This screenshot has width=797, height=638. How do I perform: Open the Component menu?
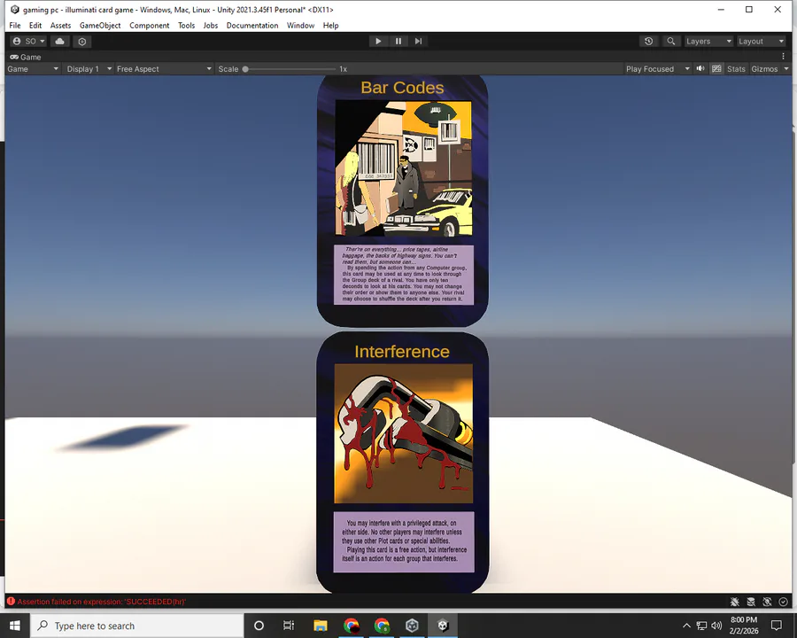[150, 26]
